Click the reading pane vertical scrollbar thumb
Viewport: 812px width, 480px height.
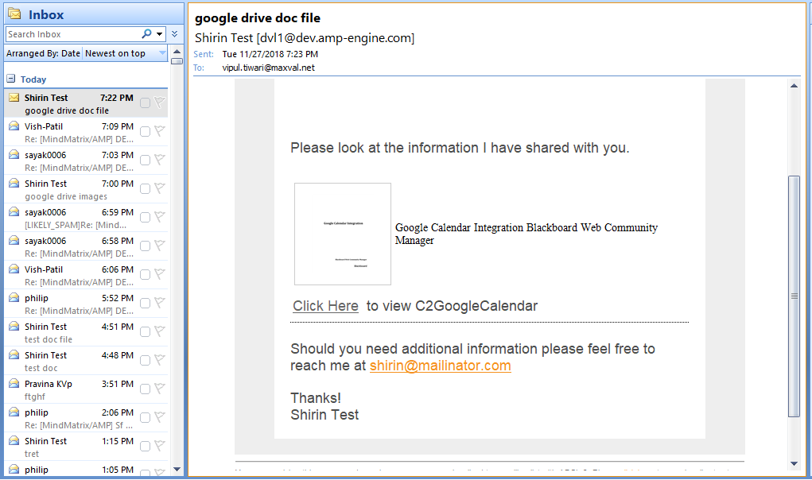click(794, 294)
